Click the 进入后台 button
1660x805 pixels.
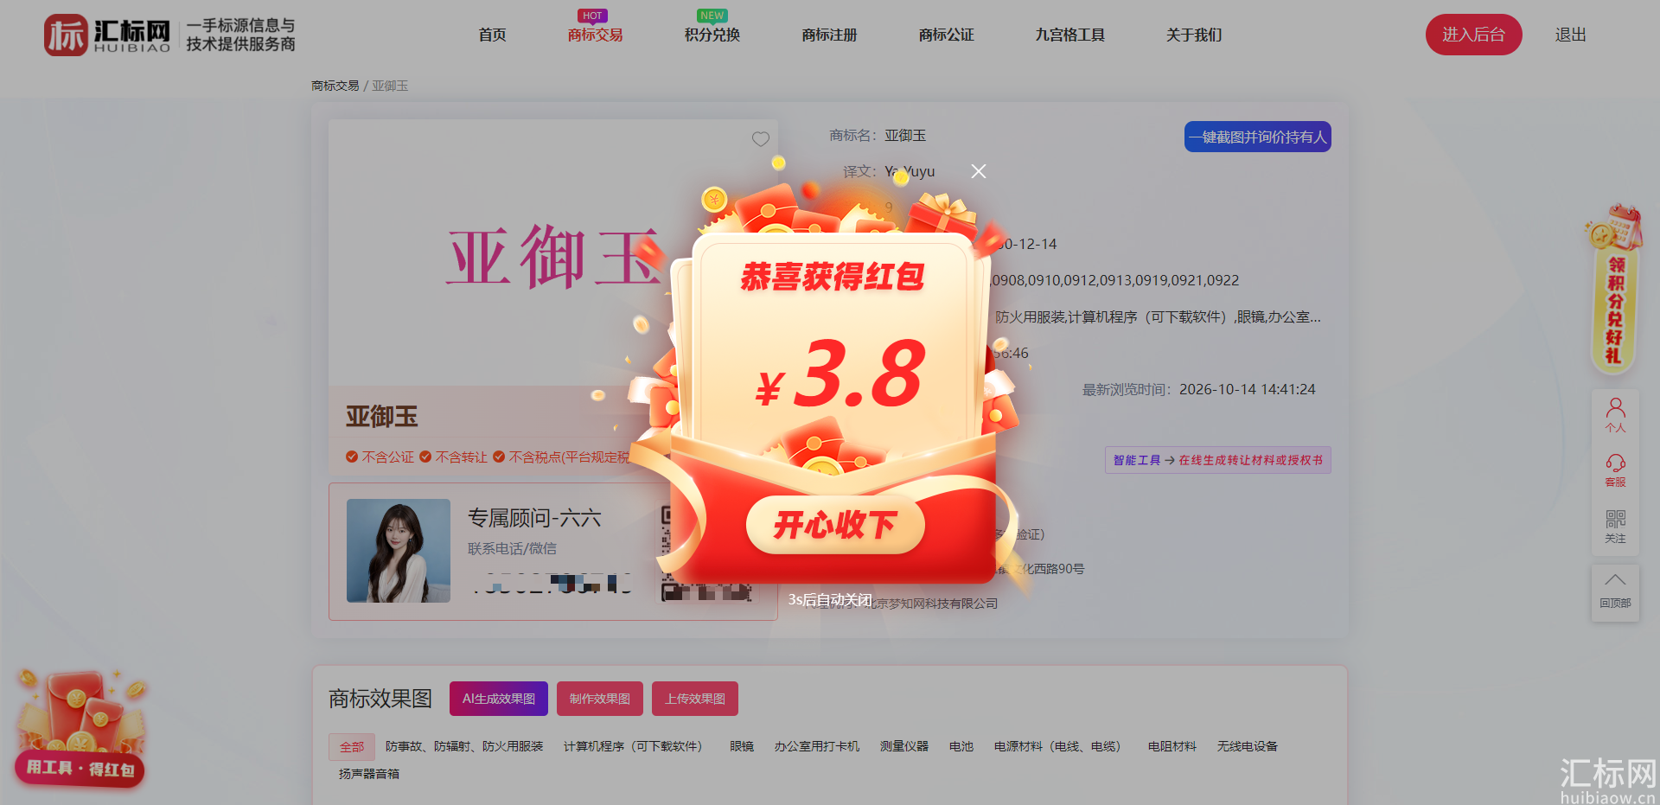click(x=1473, y=35)
